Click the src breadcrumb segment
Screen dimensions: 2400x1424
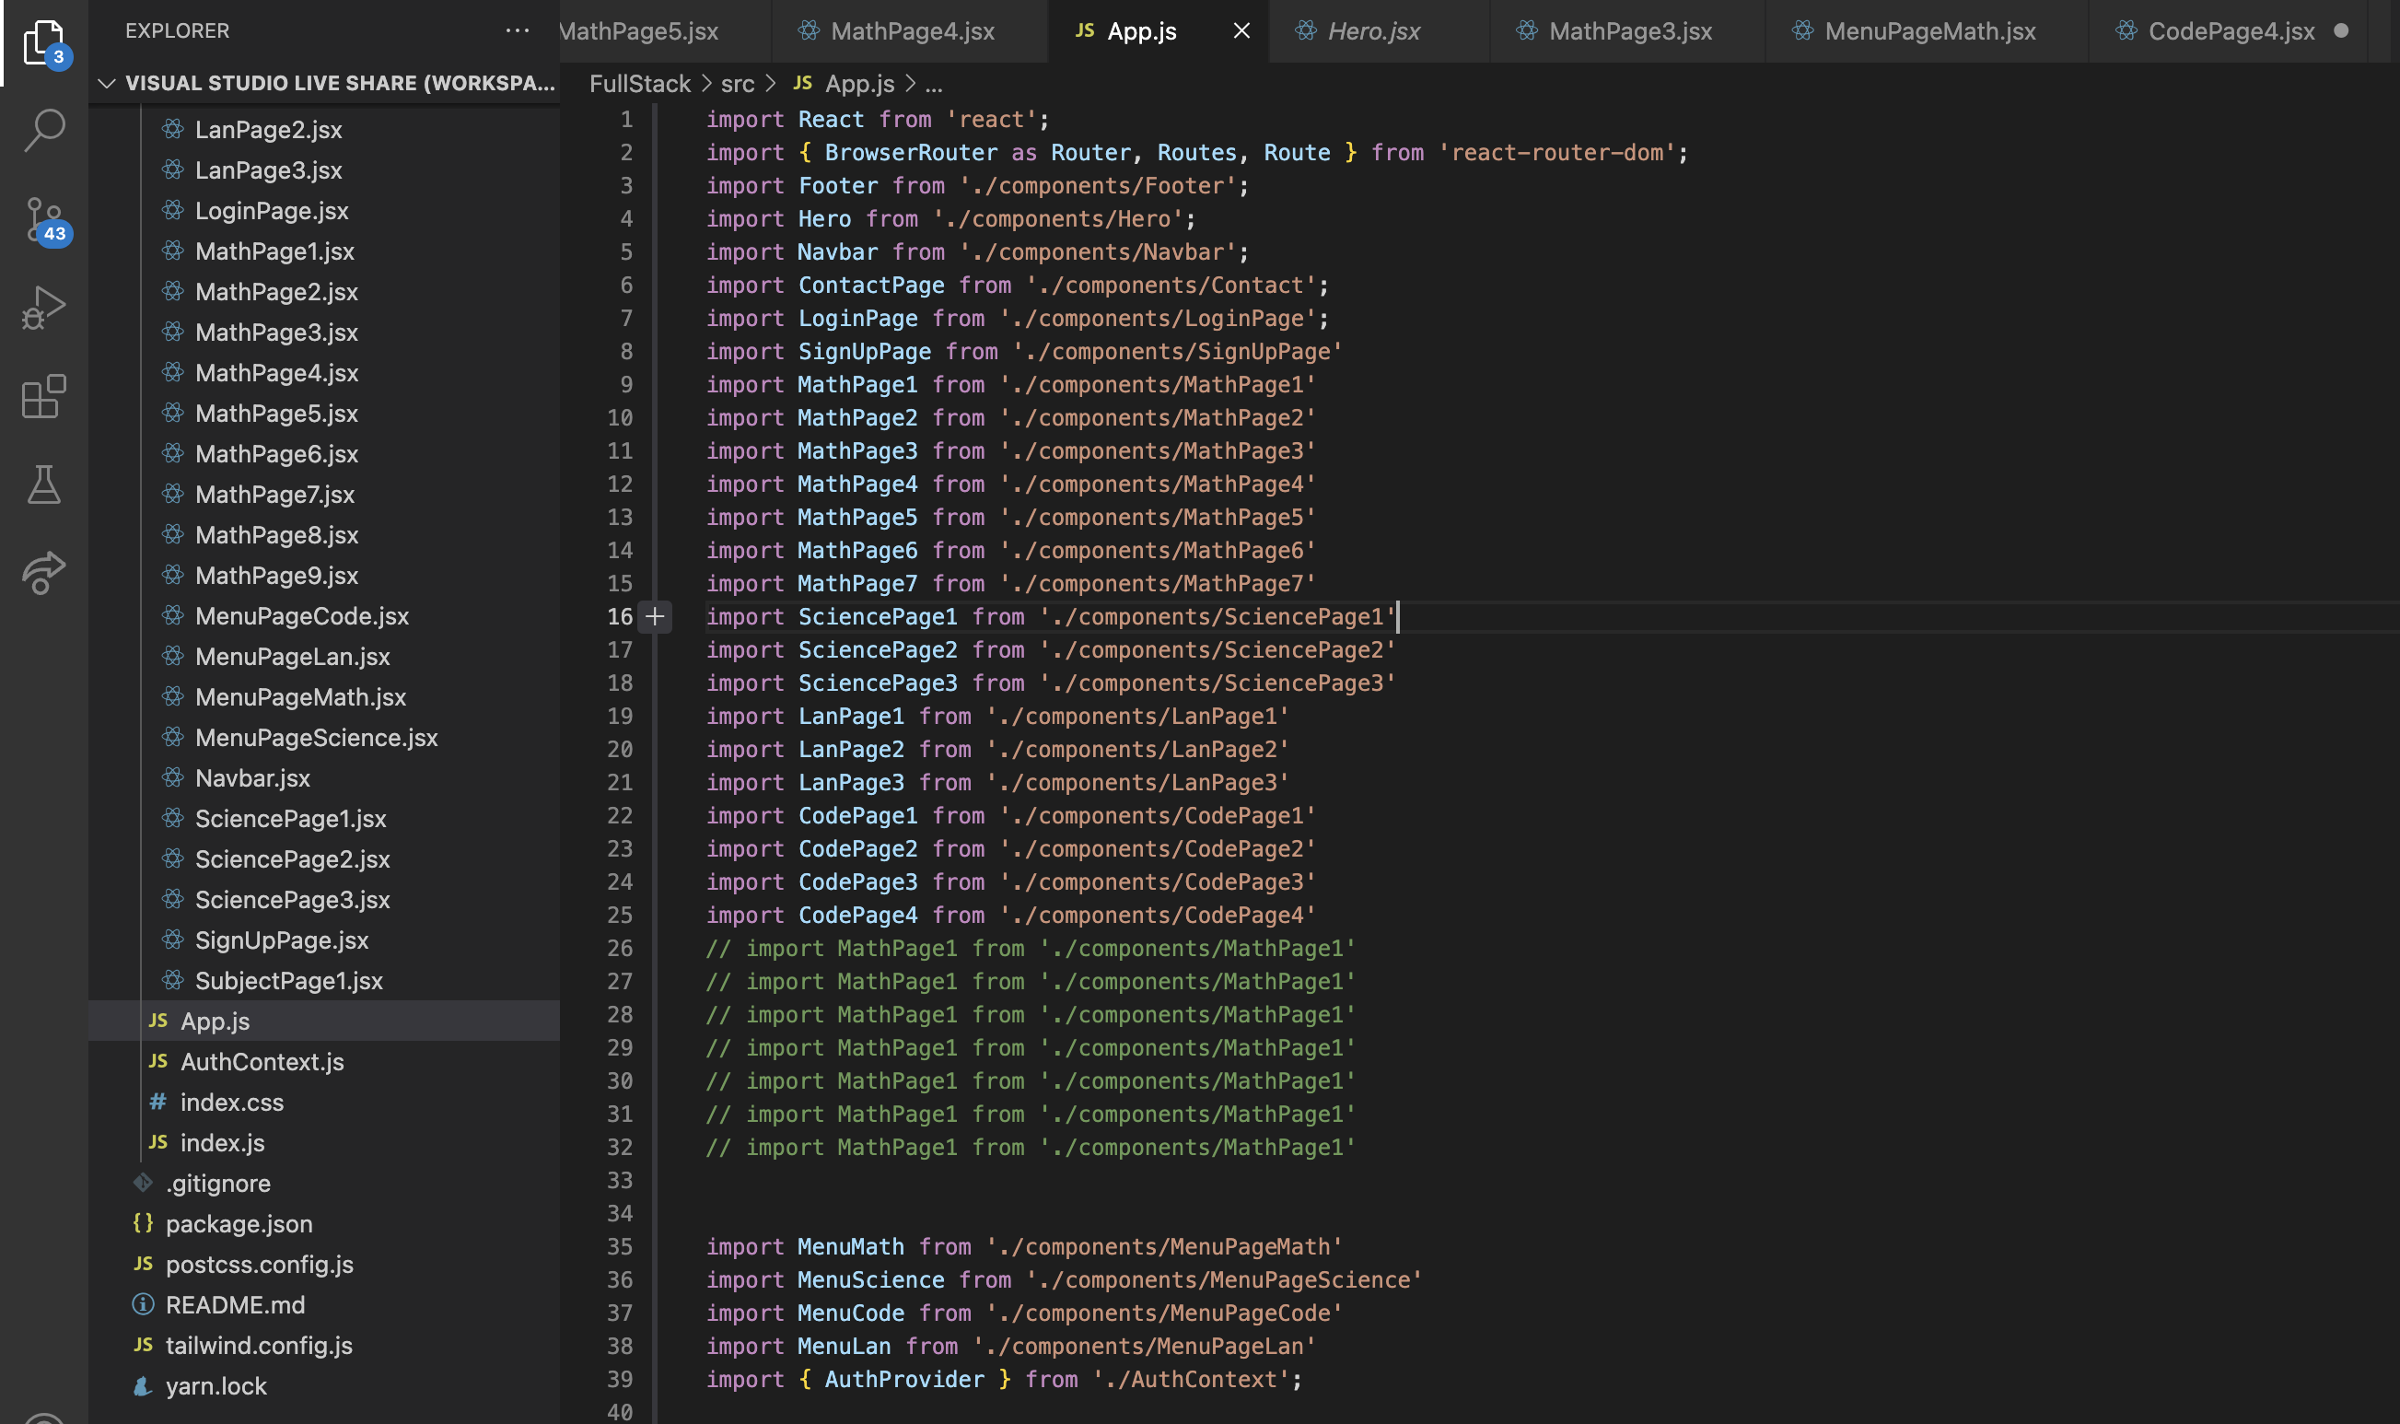(x=737, y=85)
